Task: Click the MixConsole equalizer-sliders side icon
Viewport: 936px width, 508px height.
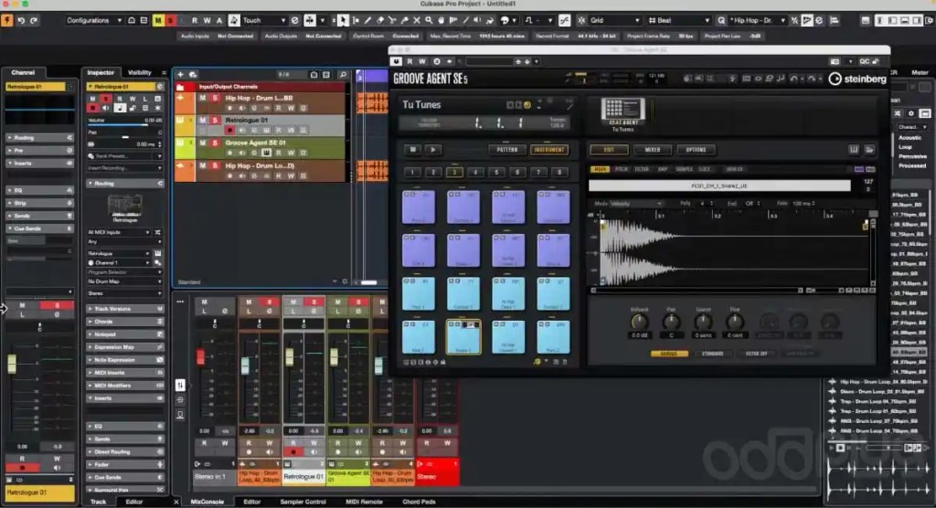Action: pyautogui.click(x=180, y=385)
